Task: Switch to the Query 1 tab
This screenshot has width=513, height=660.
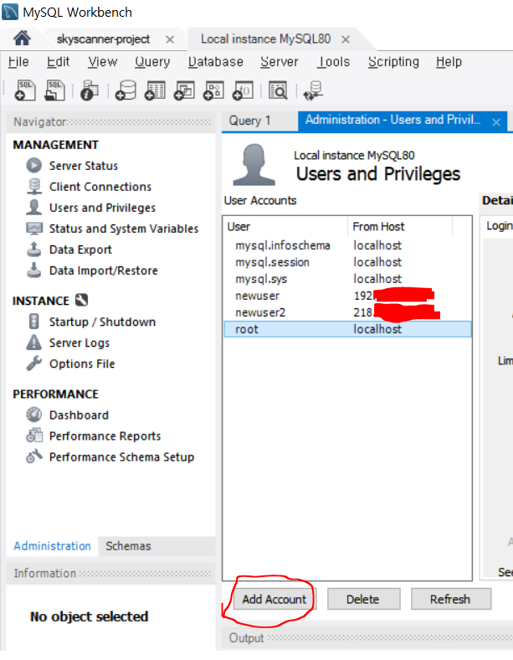Action: tap(249, 121)
